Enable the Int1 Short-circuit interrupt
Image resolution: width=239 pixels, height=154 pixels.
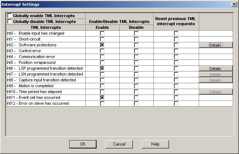click(x=102, y=39)
